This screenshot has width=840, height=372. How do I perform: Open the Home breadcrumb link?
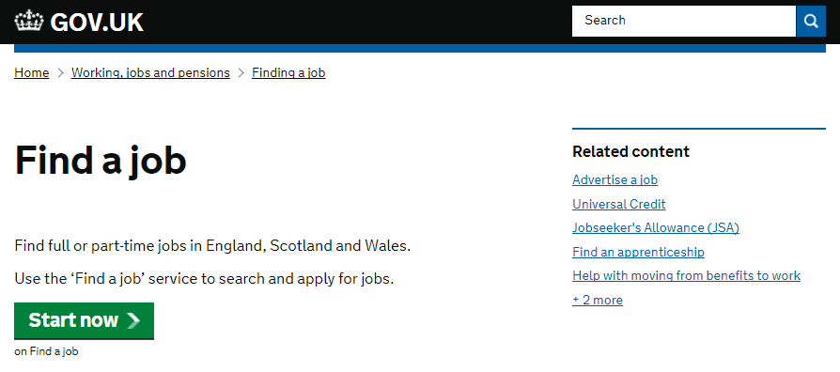32,72
